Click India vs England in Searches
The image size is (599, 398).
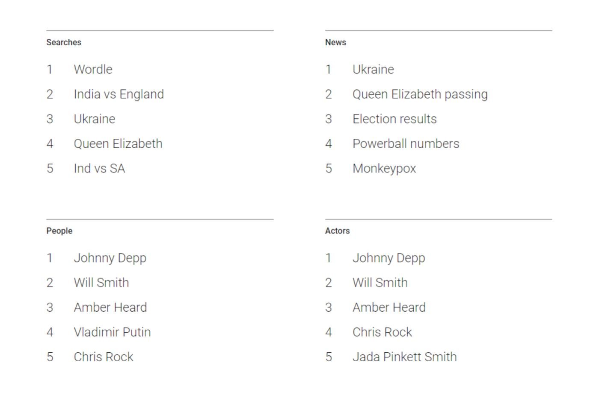pos(119,94)
